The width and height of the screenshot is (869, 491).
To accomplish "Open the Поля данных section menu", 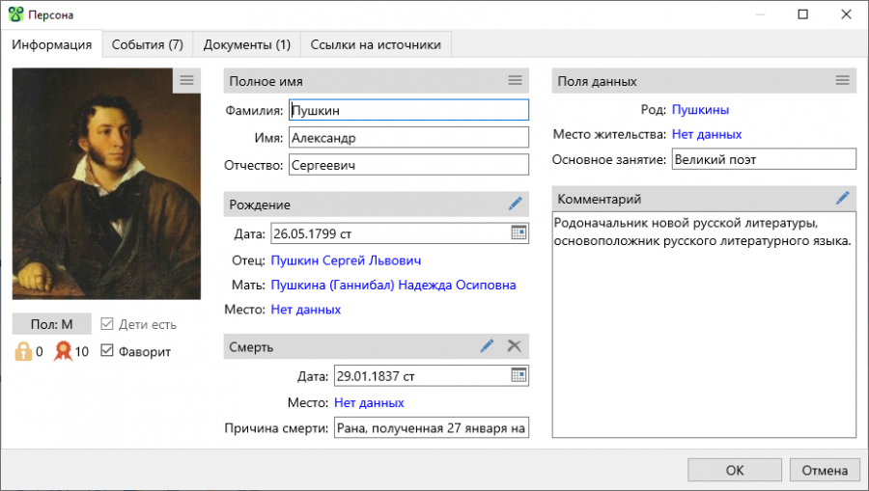I will pos(843,81).
